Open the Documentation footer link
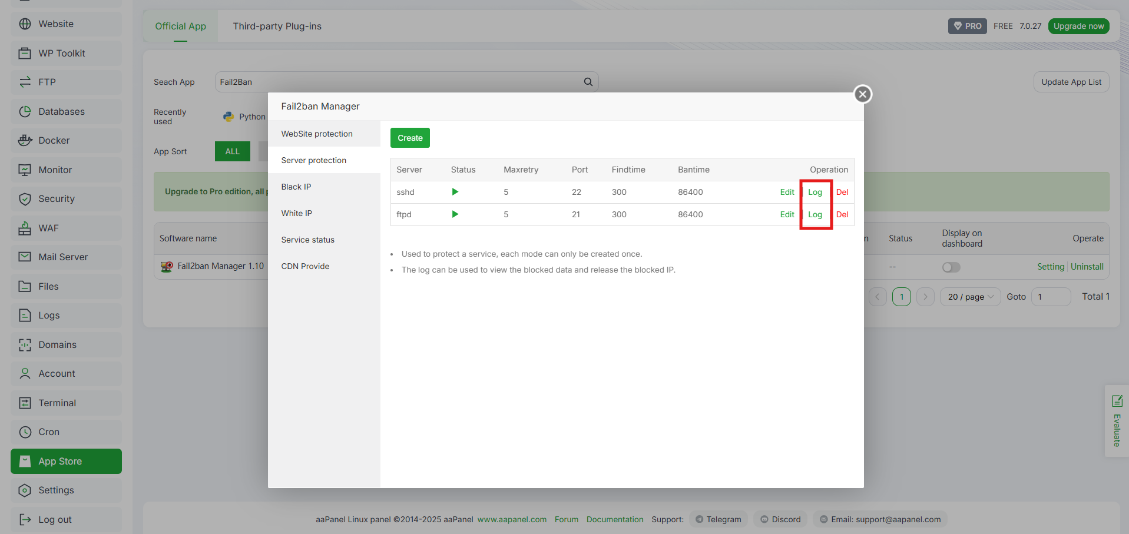 pos(615,519)
